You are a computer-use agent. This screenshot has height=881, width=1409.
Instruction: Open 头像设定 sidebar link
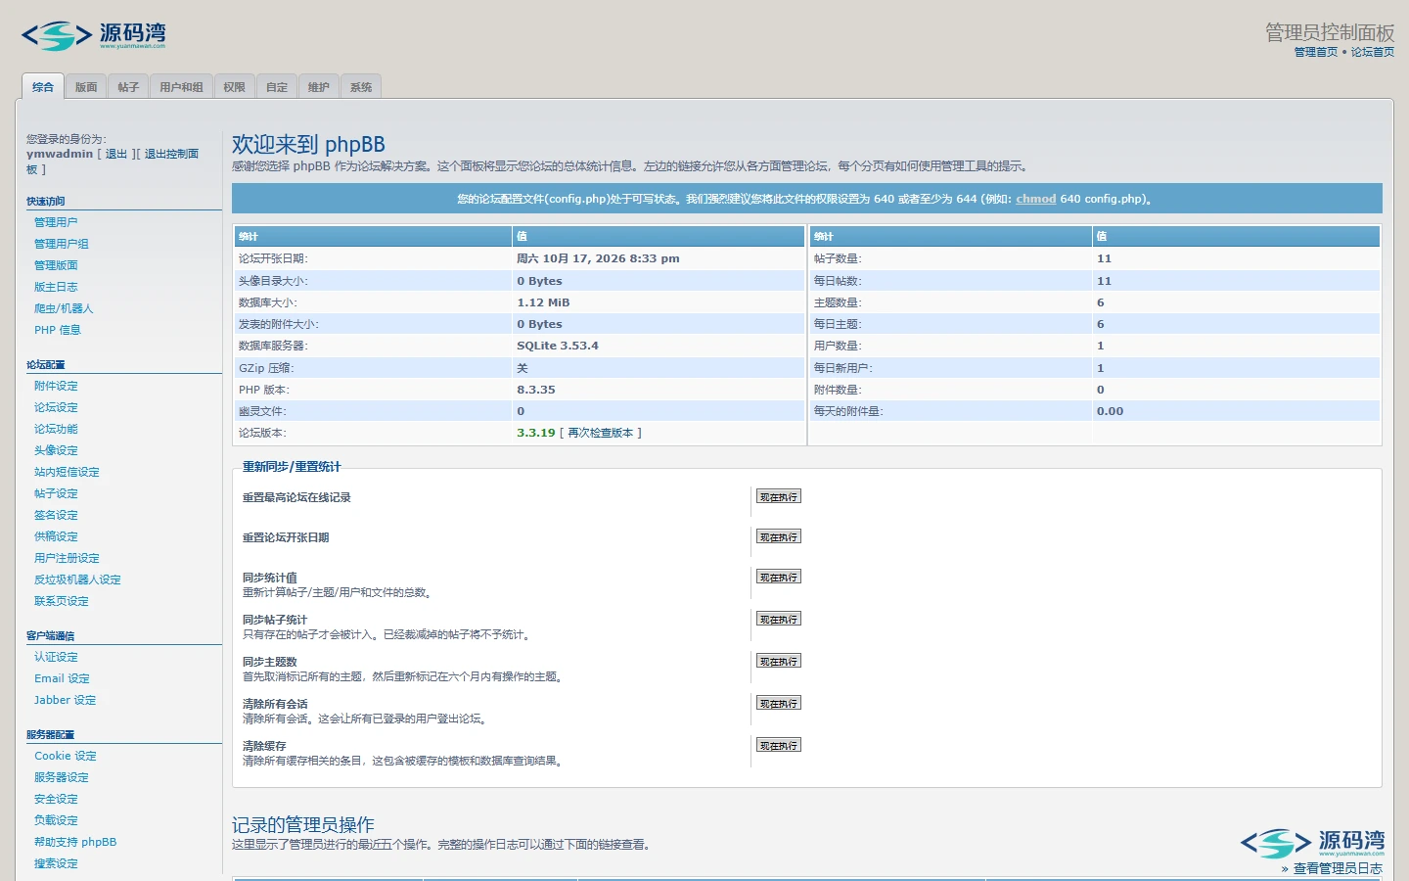[x=56, y=450]
